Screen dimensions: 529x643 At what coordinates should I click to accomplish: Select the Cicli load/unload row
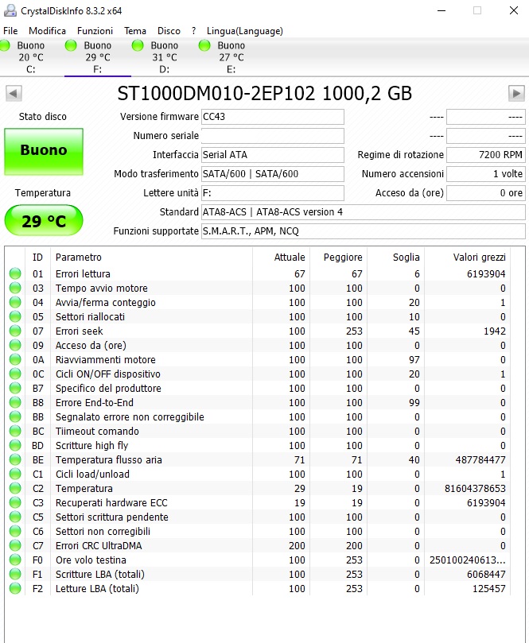(x=258, y=474)
